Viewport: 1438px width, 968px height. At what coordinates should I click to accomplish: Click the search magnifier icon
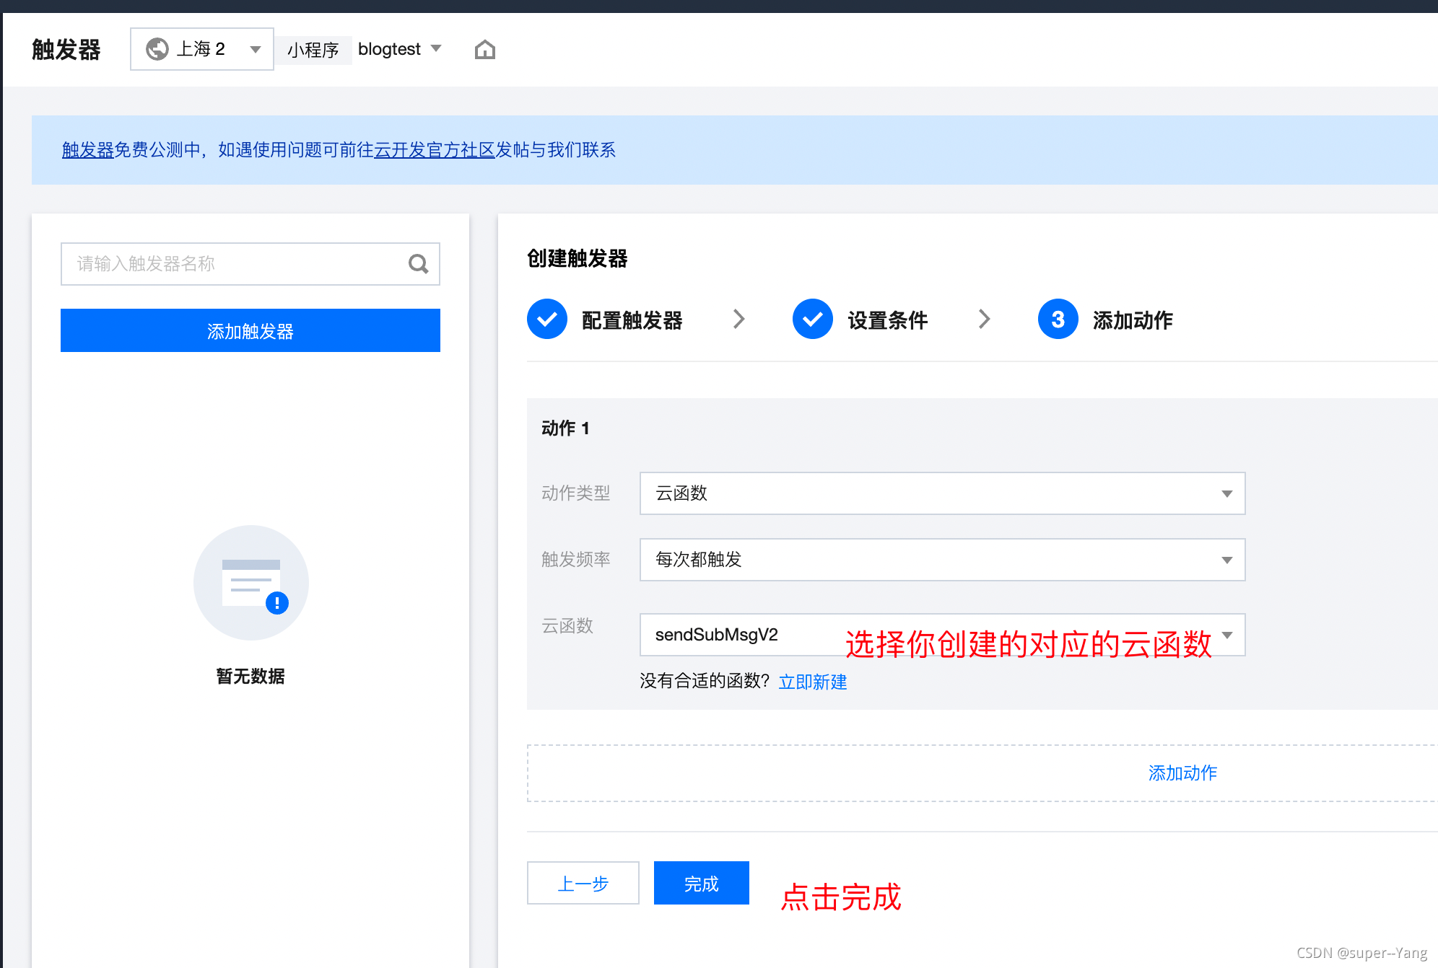click(418, 264)
